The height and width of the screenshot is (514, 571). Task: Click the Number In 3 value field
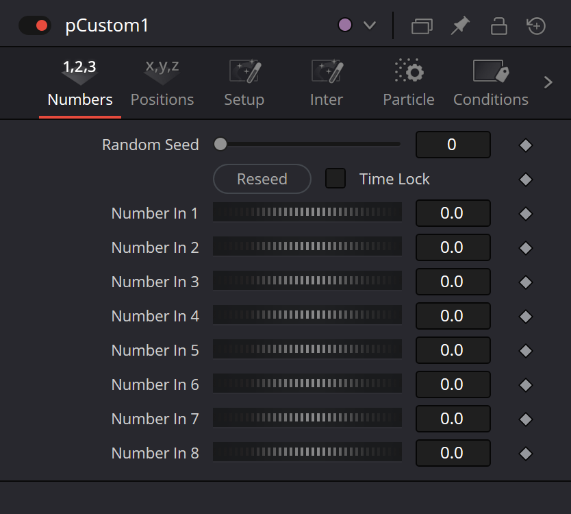point(453,282)
